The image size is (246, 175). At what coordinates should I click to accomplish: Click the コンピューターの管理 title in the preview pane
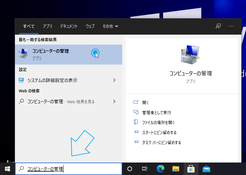191,73
